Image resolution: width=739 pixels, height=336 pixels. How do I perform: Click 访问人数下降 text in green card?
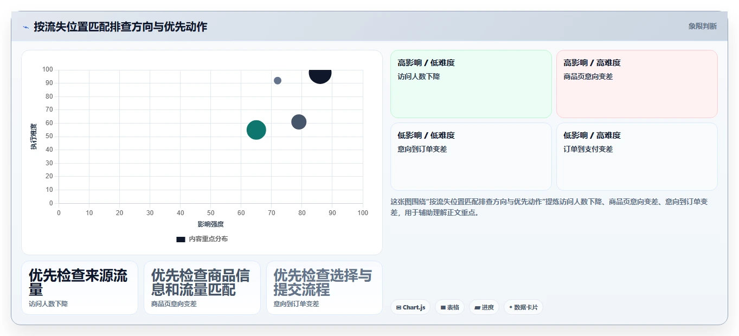[419, 76]
